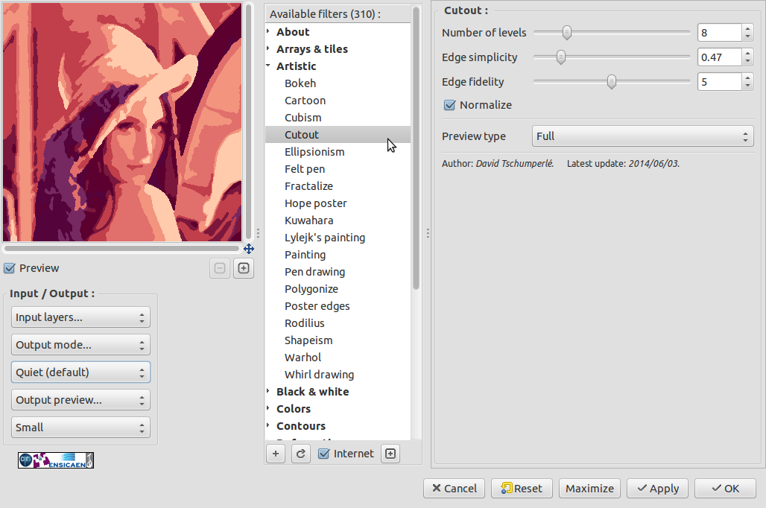Click the Edge fidelity slider handle

click(x=611, y=82)
